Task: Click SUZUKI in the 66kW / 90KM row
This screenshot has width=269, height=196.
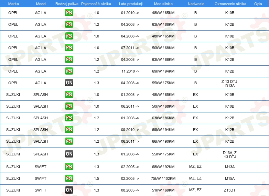Action: pyautogui.click(x=13, y=141)
